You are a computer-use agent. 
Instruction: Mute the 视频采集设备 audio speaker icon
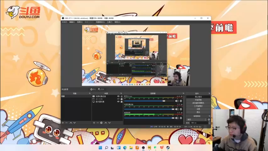point(177,109)
